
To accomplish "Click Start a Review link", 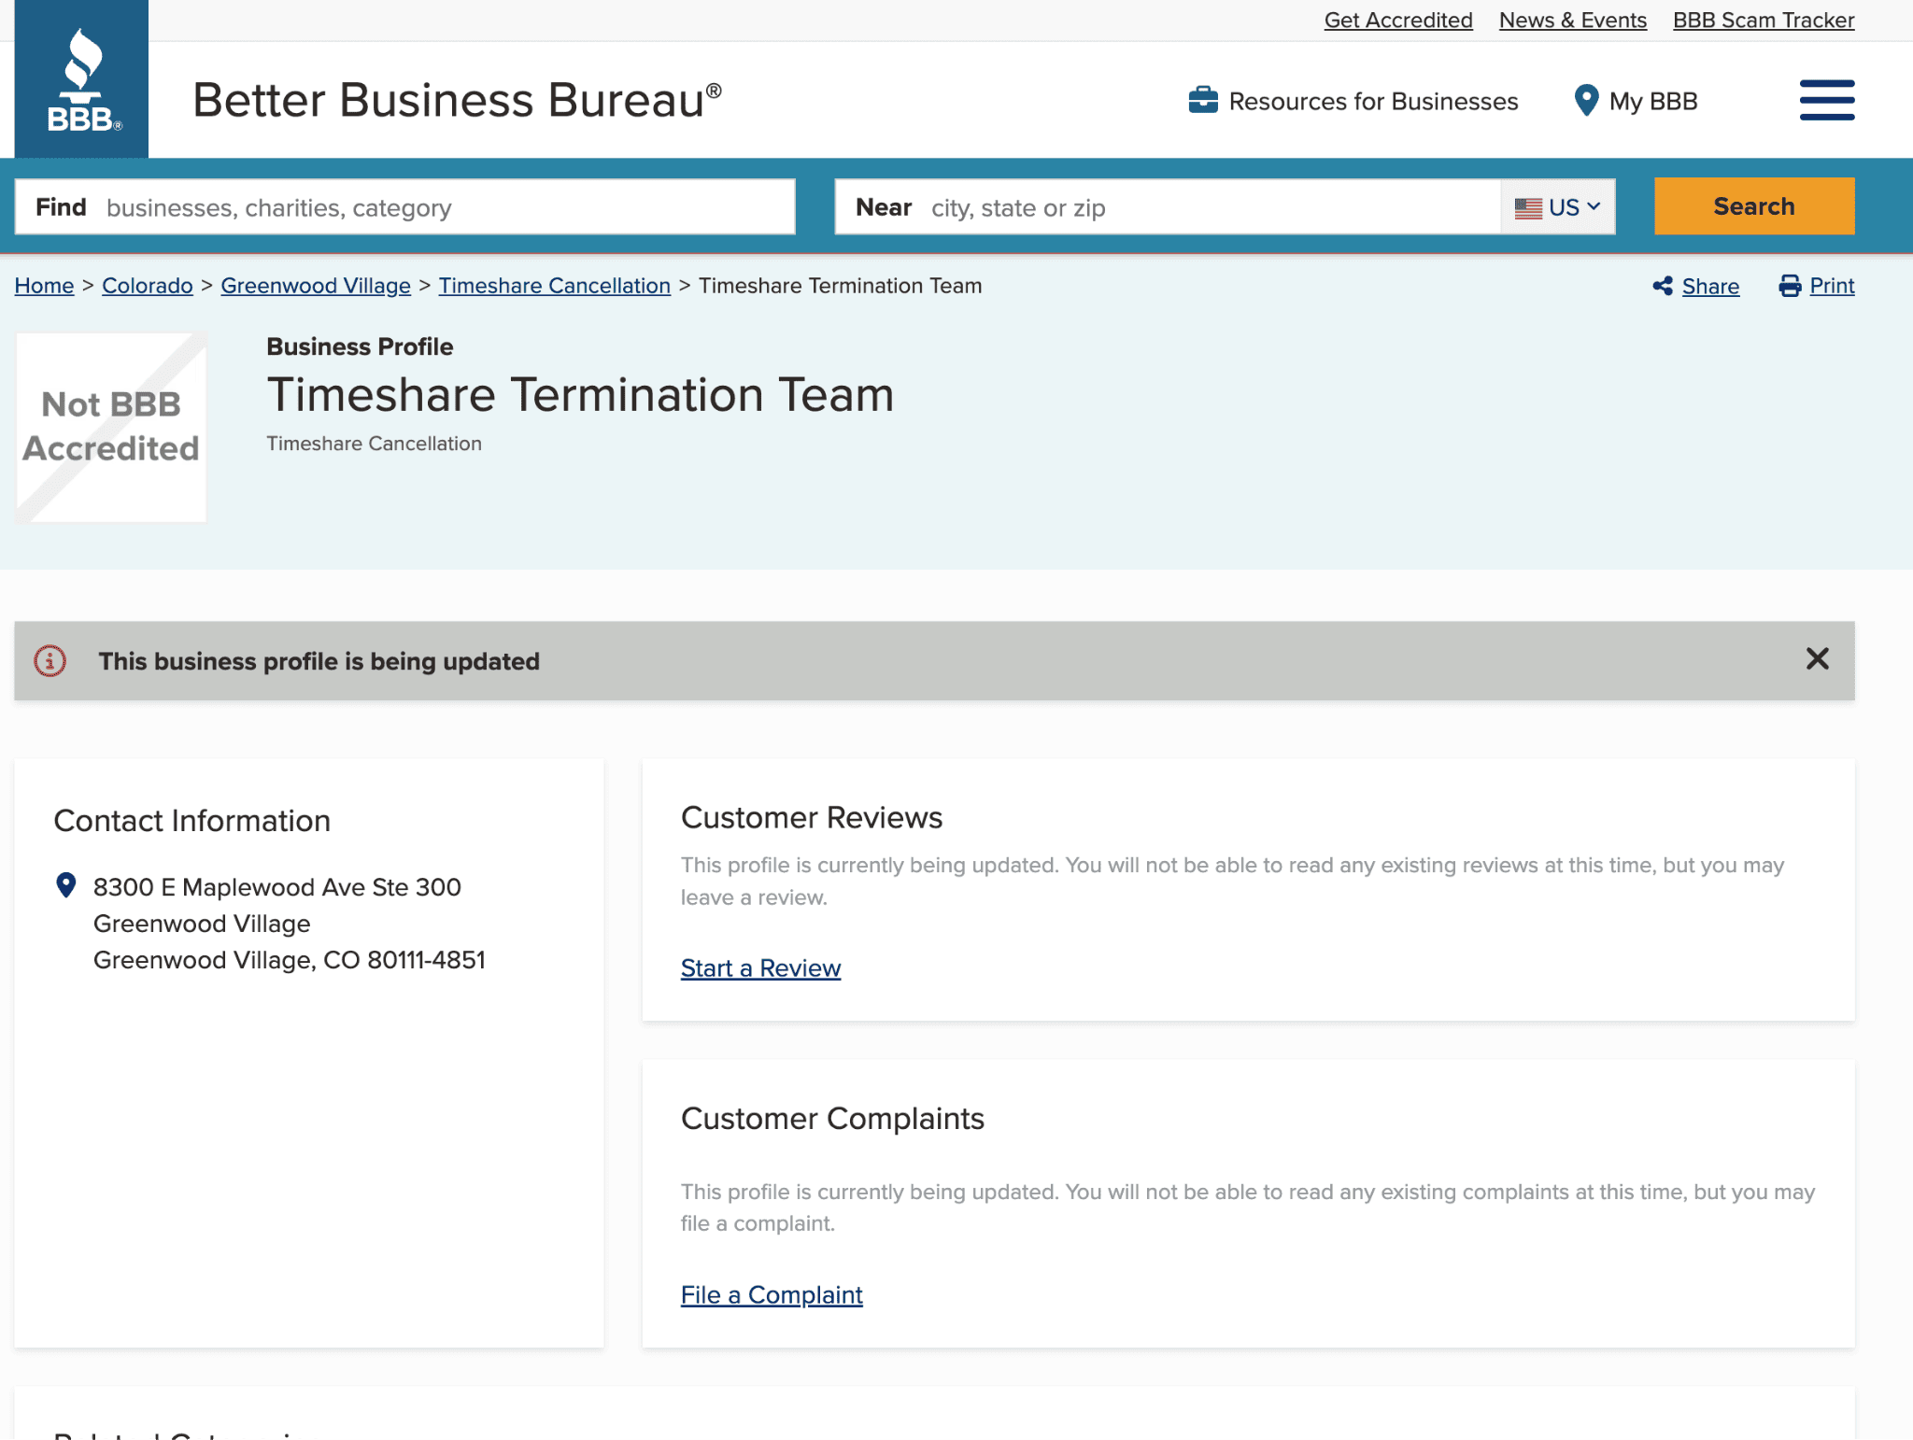I will point(760,968).
